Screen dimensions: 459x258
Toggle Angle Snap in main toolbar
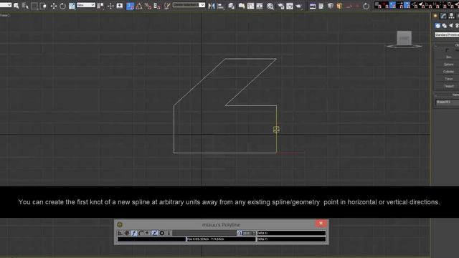tap(139, 6)
